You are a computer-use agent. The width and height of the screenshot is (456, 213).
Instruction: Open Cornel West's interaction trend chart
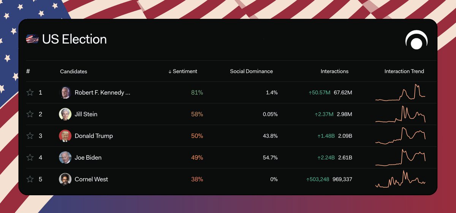pyautogui.click(x=400, y=179)
